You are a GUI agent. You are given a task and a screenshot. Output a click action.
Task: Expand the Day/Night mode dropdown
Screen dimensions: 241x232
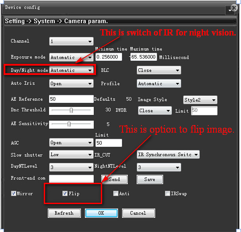[x=71, y=70]
